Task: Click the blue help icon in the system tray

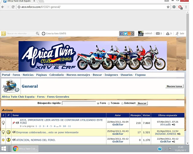Action: (160, 149)
